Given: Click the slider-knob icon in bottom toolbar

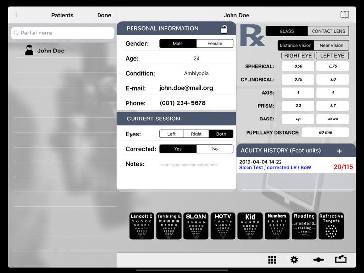Looking at the screenshot, I should (x=318, y=260).
